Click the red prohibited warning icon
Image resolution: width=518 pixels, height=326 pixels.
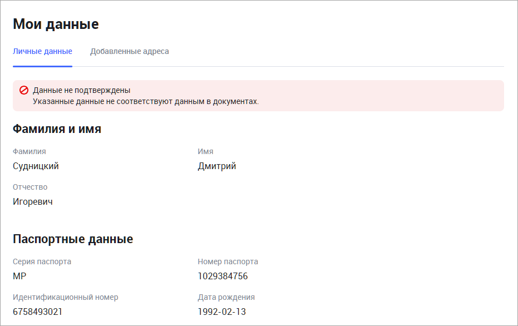pos(24,90)
